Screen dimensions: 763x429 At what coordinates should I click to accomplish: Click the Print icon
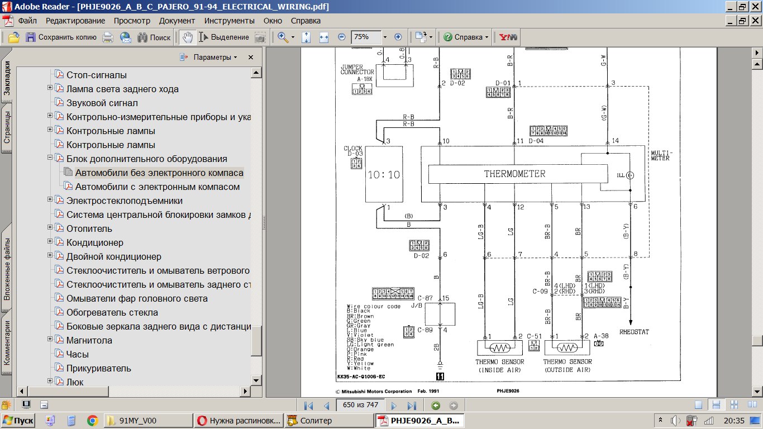(108, 37)
